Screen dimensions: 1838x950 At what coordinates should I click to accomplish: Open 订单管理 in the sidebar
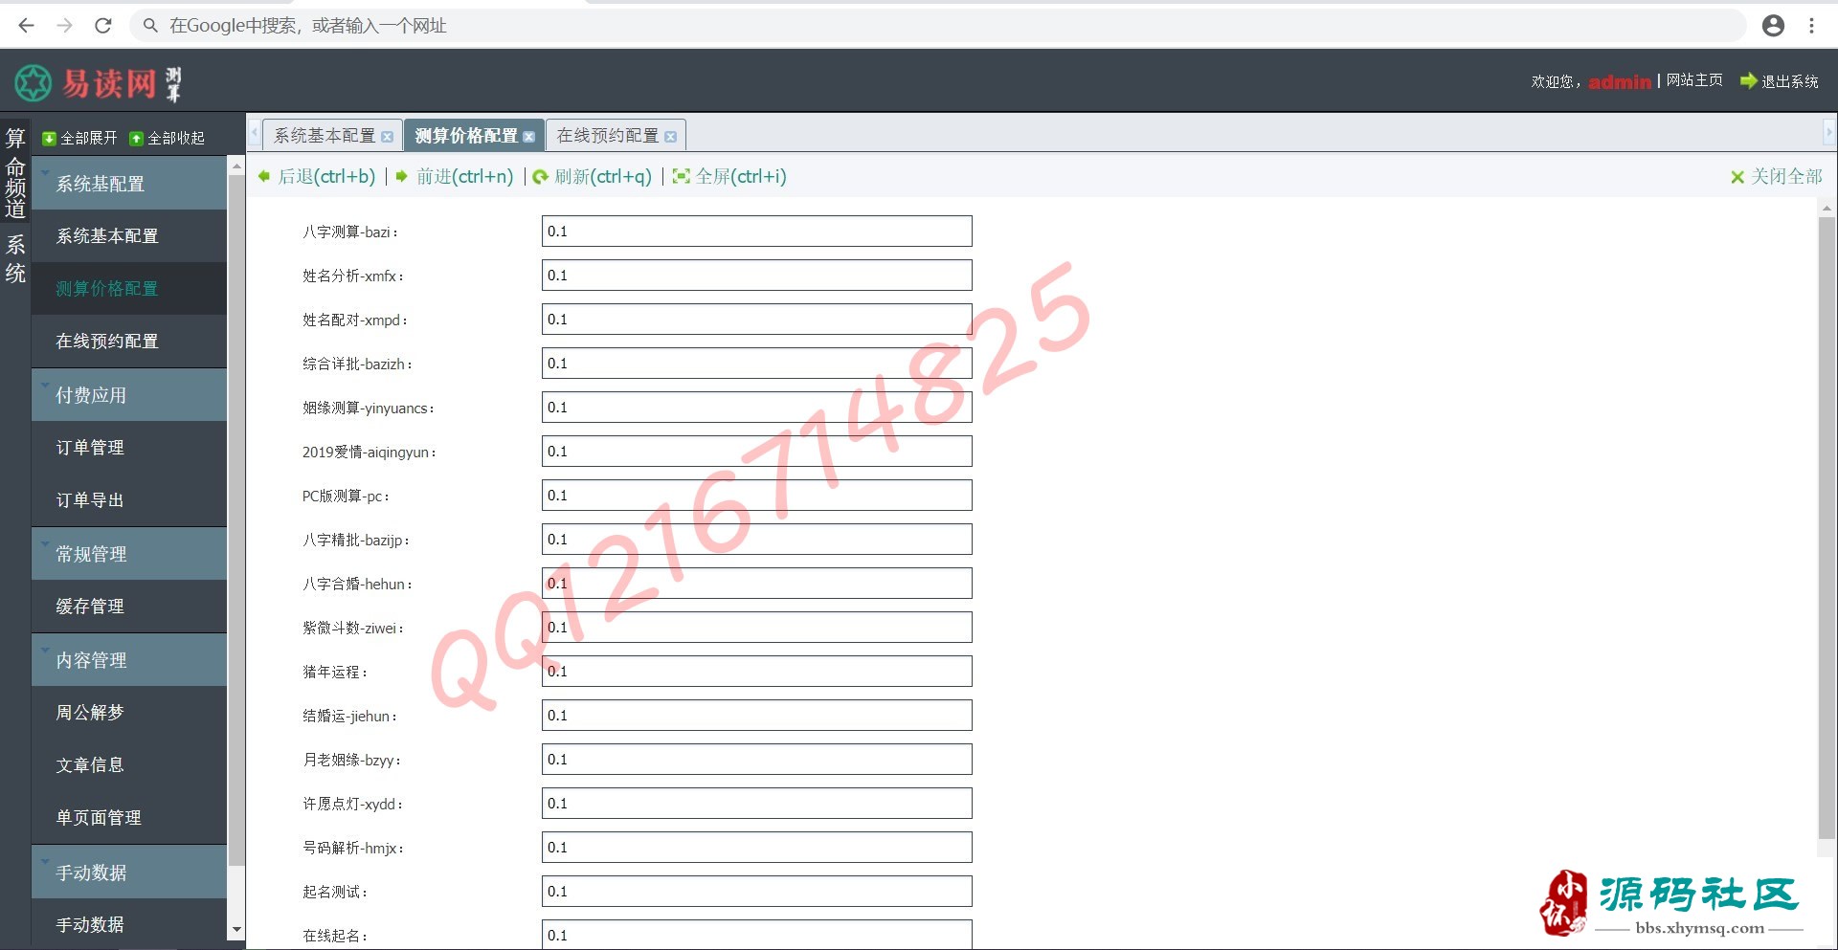click(128, 448)
